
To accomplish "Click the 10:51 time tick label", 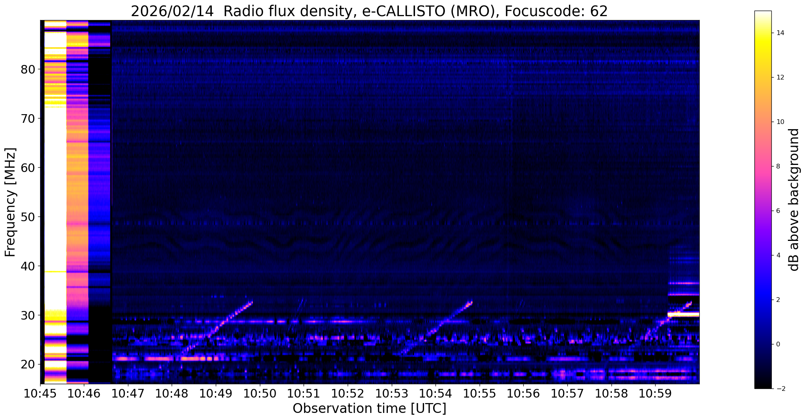I will tap(304, 394).
